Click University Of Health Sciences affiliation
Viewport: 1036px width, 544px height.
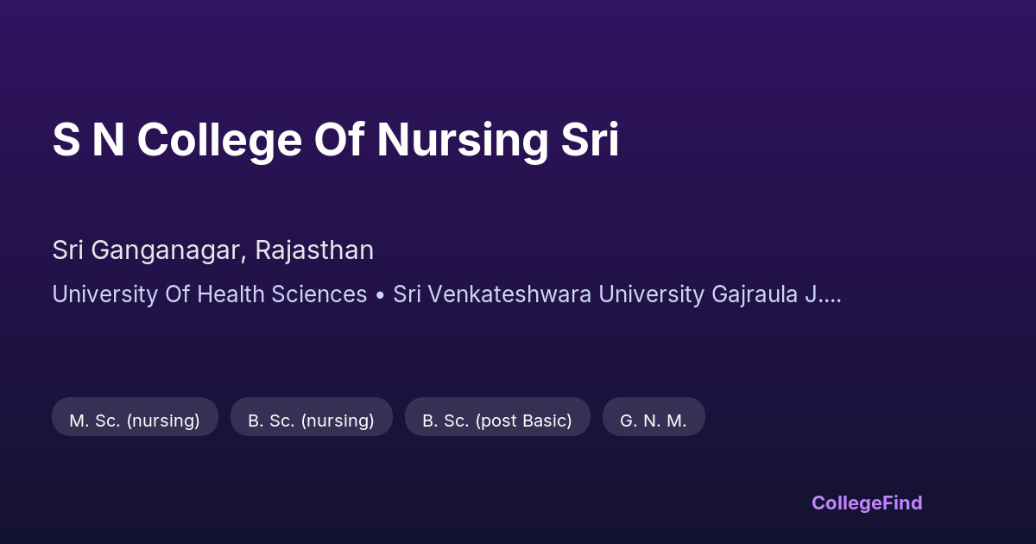point(209,294)
